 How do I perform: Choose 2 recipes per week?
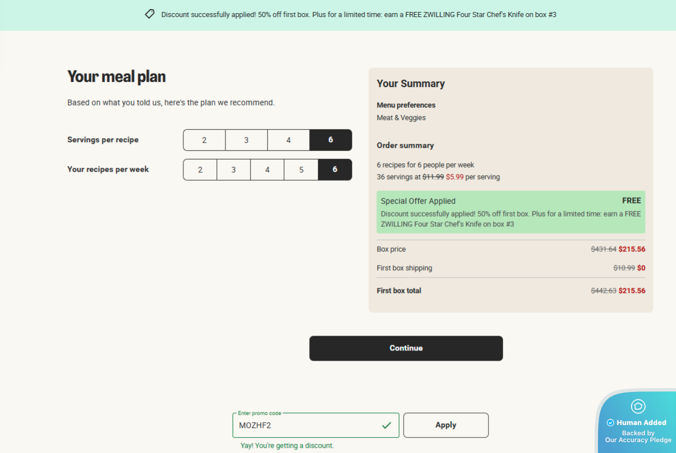(x=200, y=170)
